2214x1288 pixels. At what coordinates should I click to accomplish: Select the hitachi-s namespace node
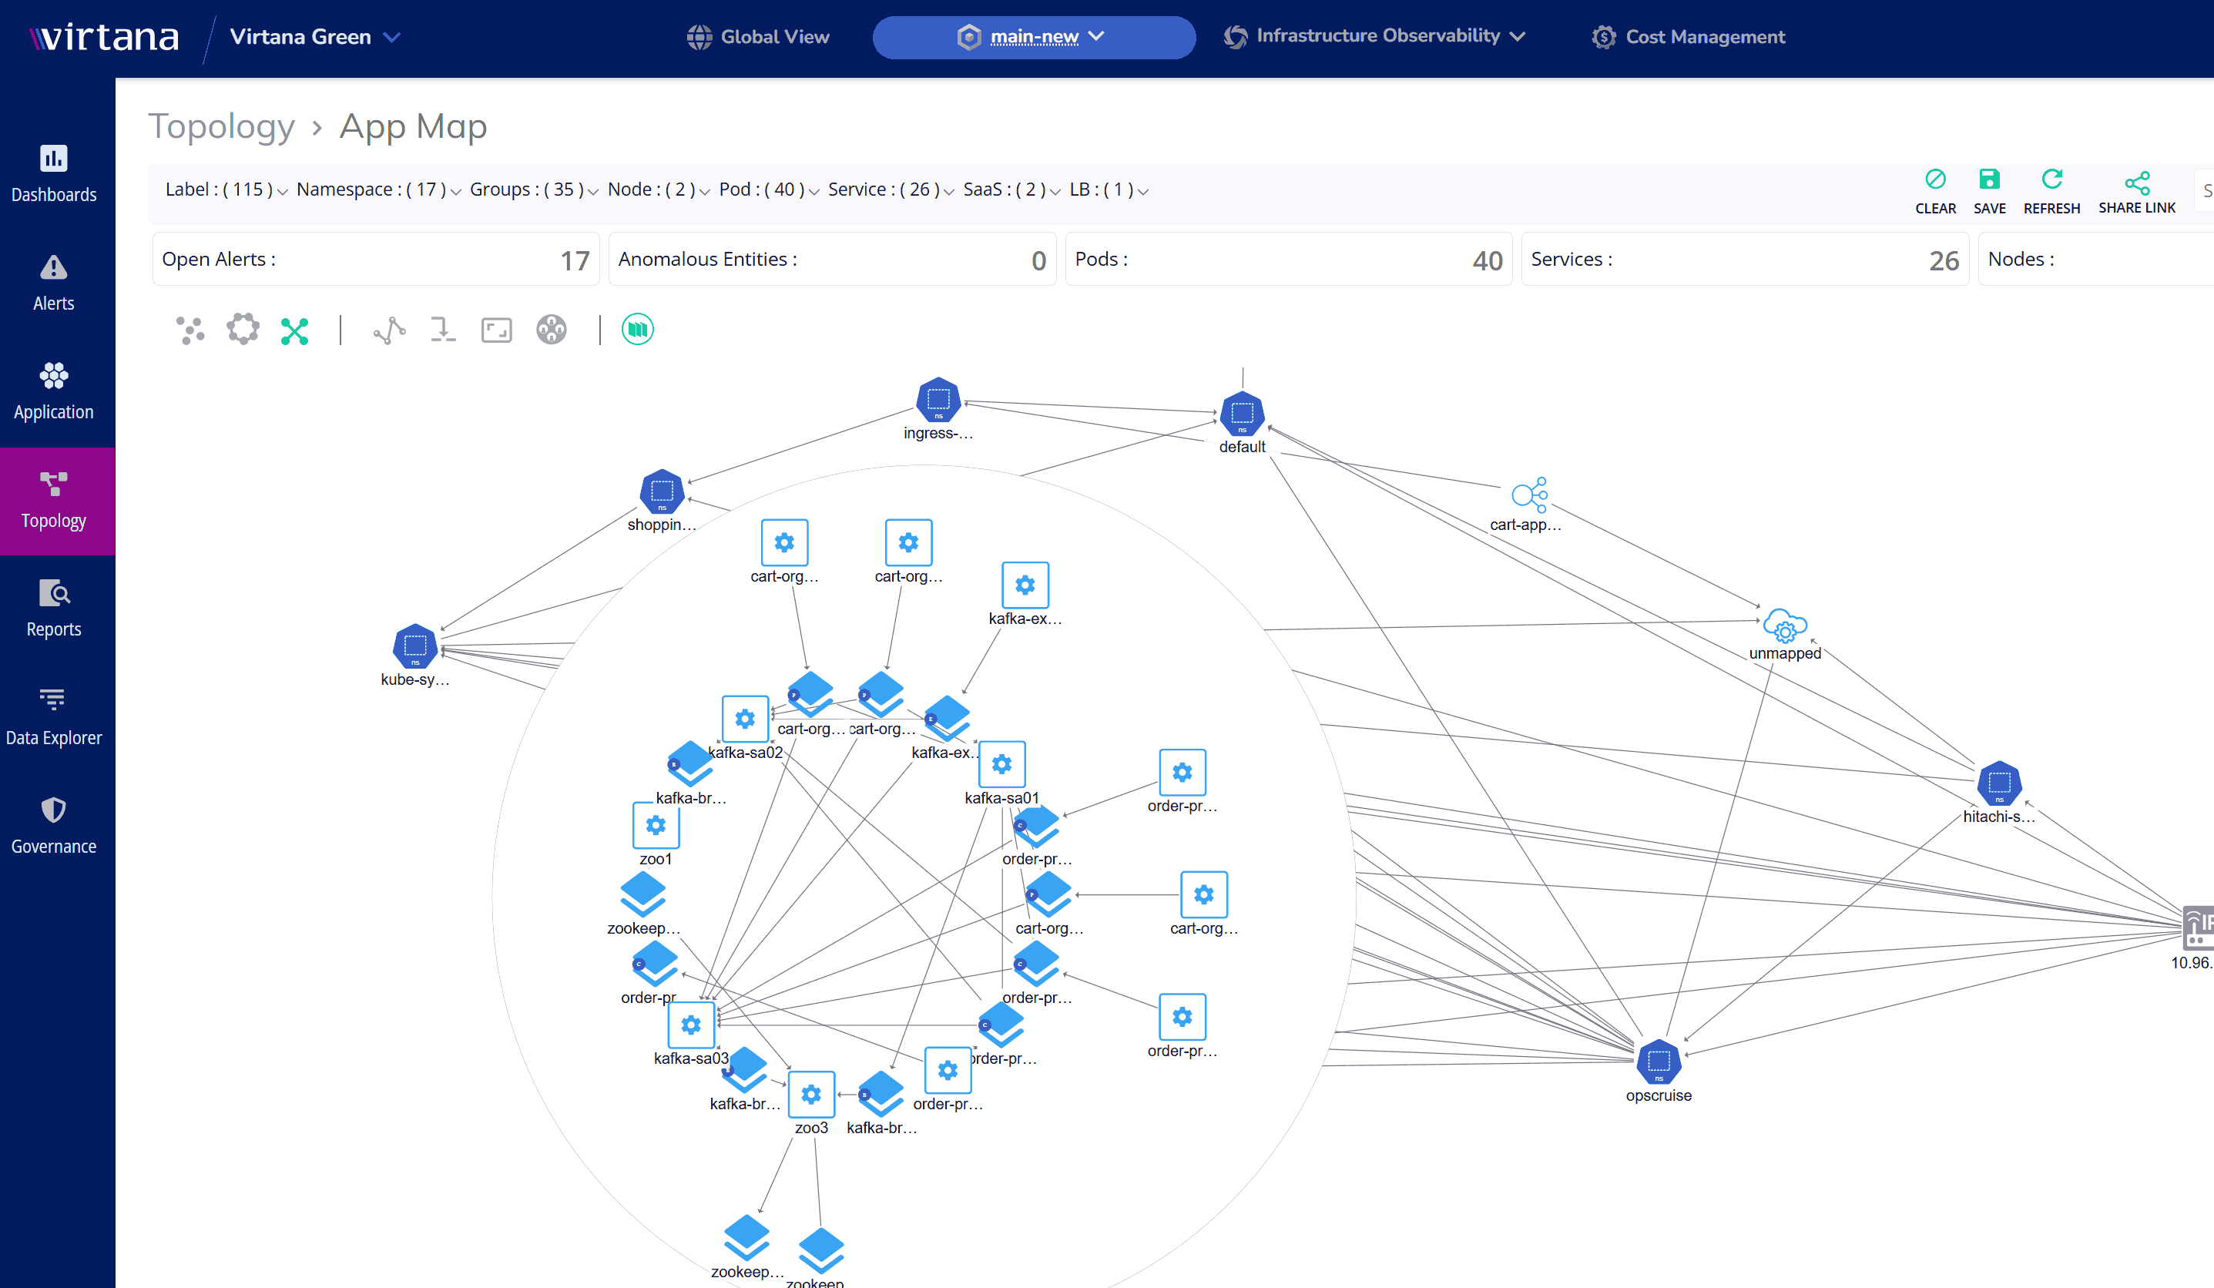click(1999, 783)
